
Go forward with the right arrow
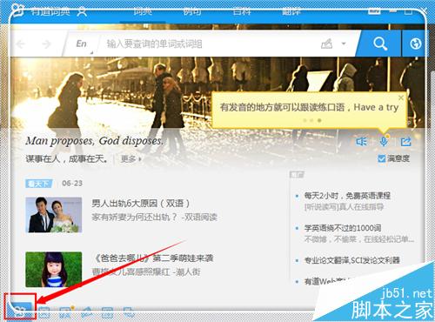pyautogui.click(x=46, y=44)
